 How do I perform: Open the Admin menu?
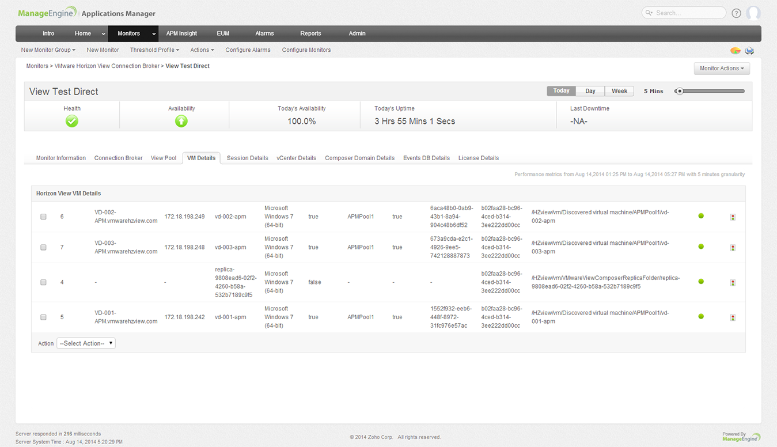coord(357,33)
